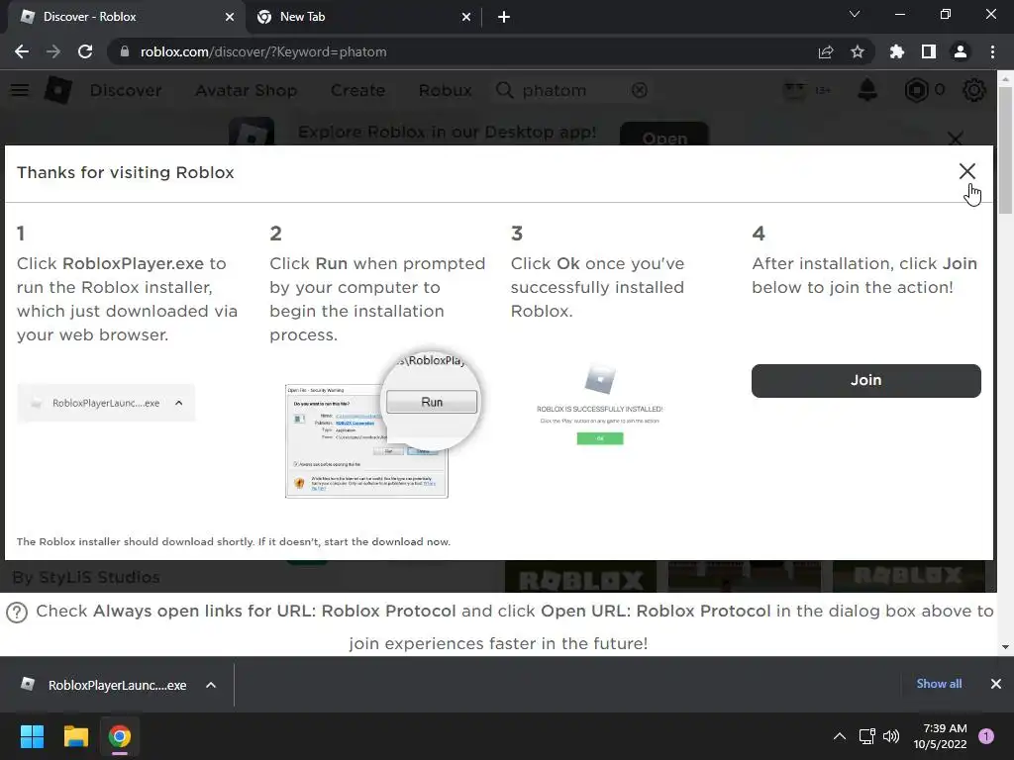Go forward in browser history
The image size is (1014, 760).
(x=53, y=51)
